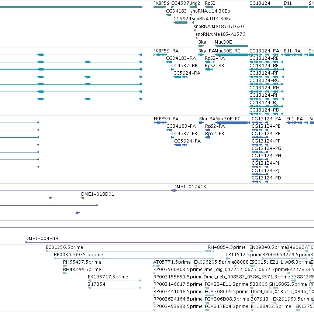Click the EK196717.5prime EST label

click(108, 277)
